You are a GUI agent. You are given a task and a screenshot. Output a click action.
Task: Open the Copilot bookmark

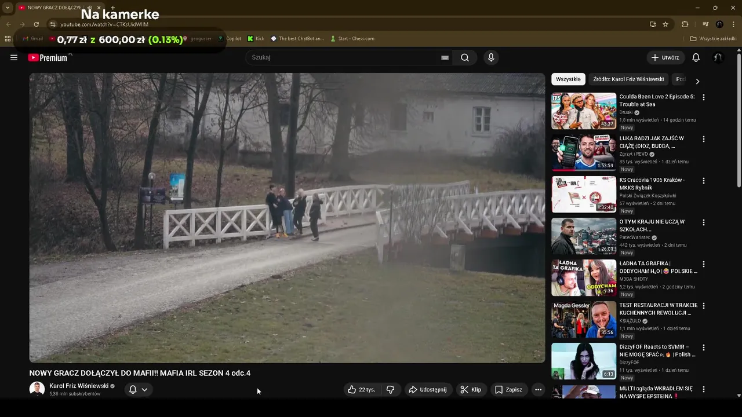tap(230, 39)
